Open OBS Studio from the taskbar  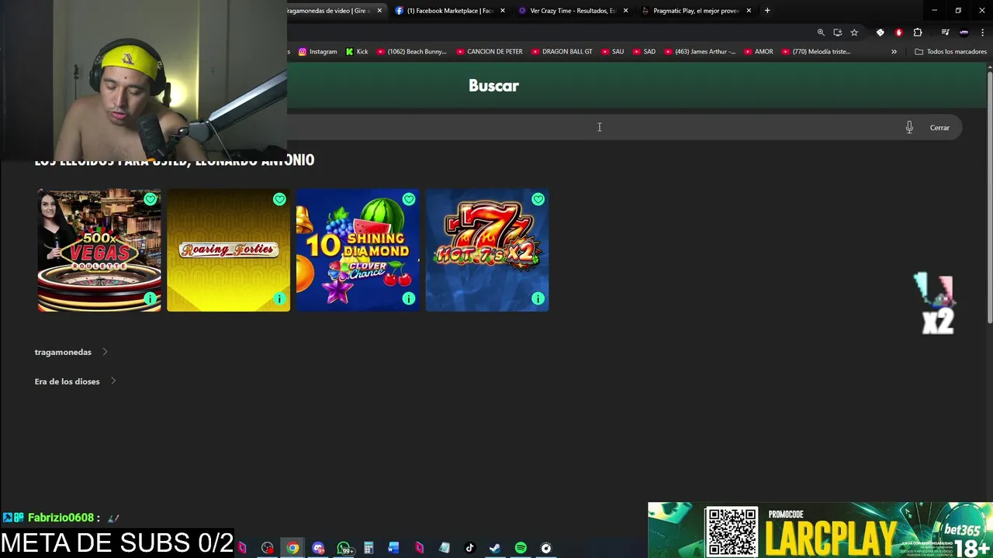(268, 548)
